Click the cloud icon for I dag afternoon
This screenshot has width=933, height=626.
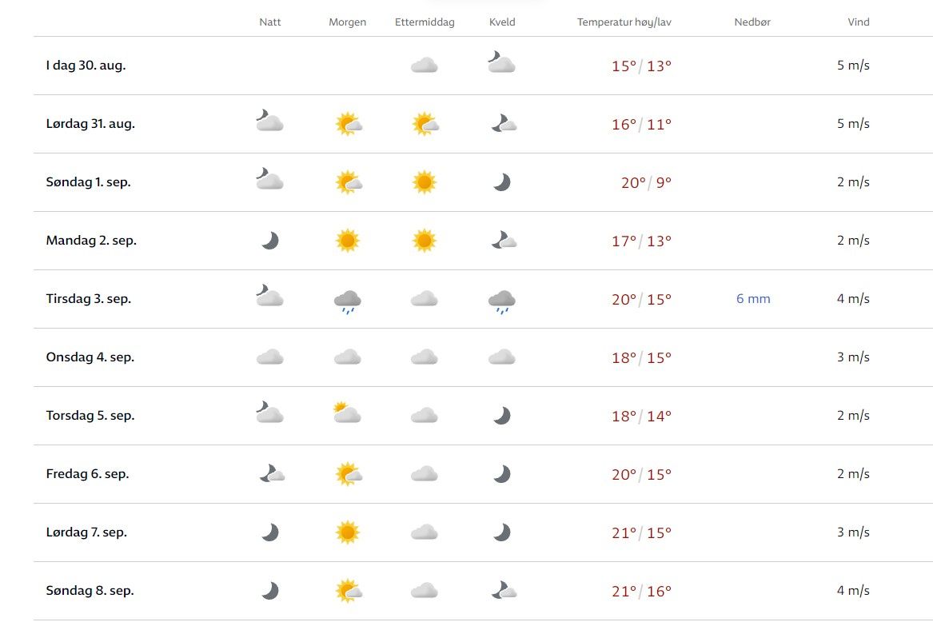click(x=425, y=66)
